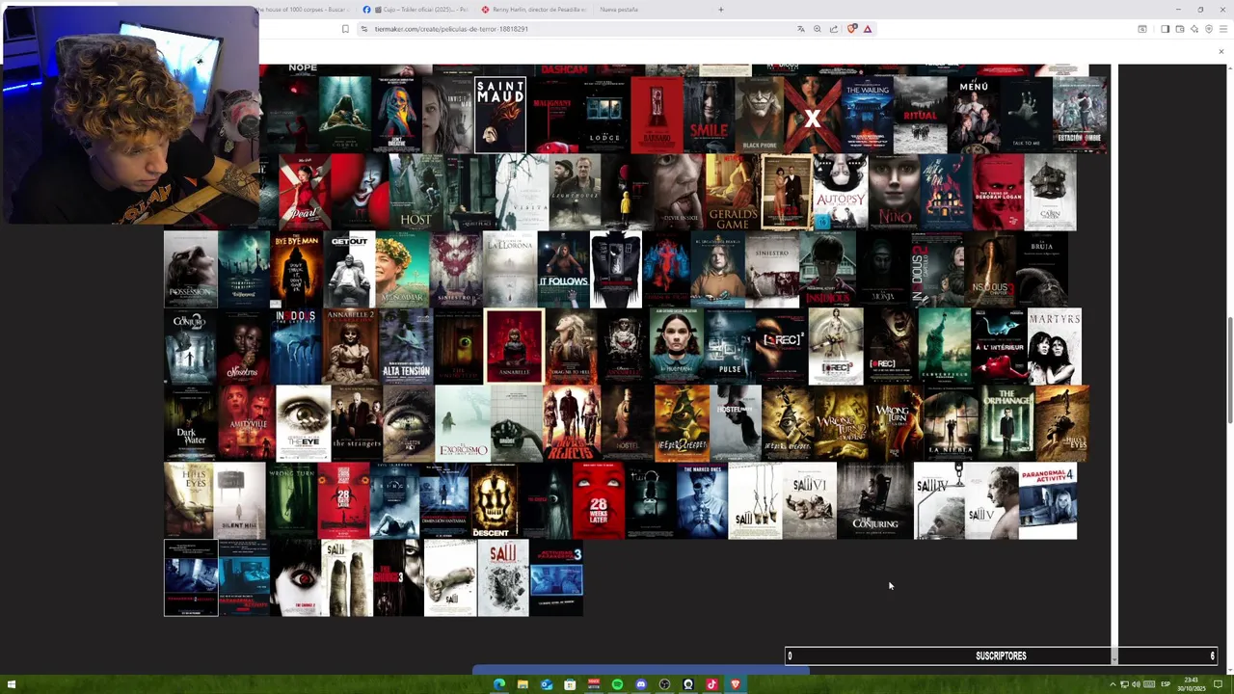Select the Silent Hill poster
The width and height of the screenshot is (1234, 694).
click(x=240, y=500)
